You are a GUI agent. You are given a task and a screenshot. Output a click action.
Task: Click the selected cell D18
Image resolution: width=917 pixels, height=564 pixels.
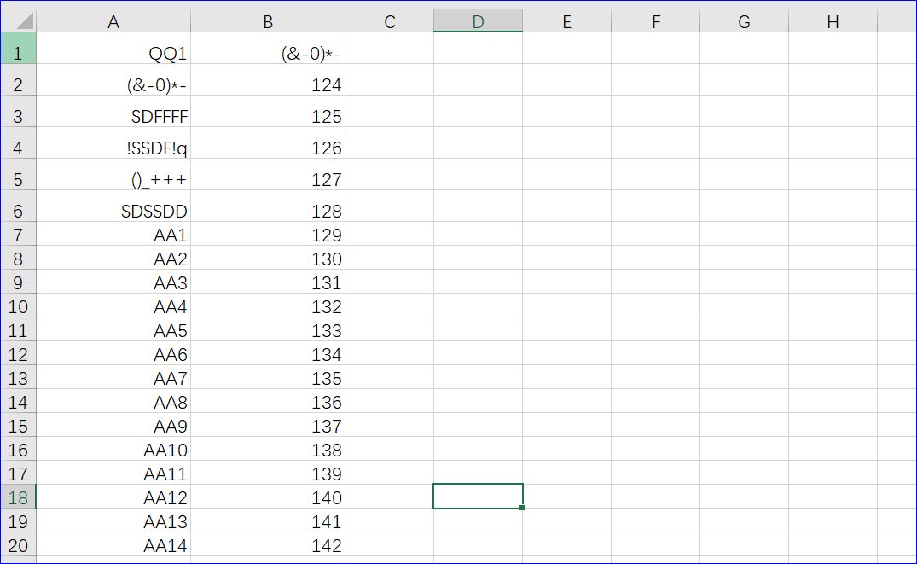[x=479, y=496]
